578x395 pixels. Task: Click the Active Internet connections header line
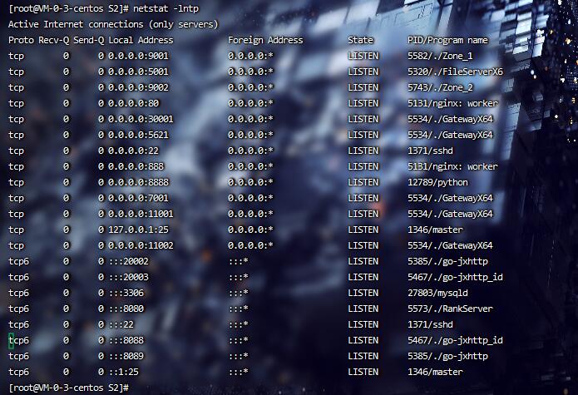pyautogui.click(x=113, y=24)
